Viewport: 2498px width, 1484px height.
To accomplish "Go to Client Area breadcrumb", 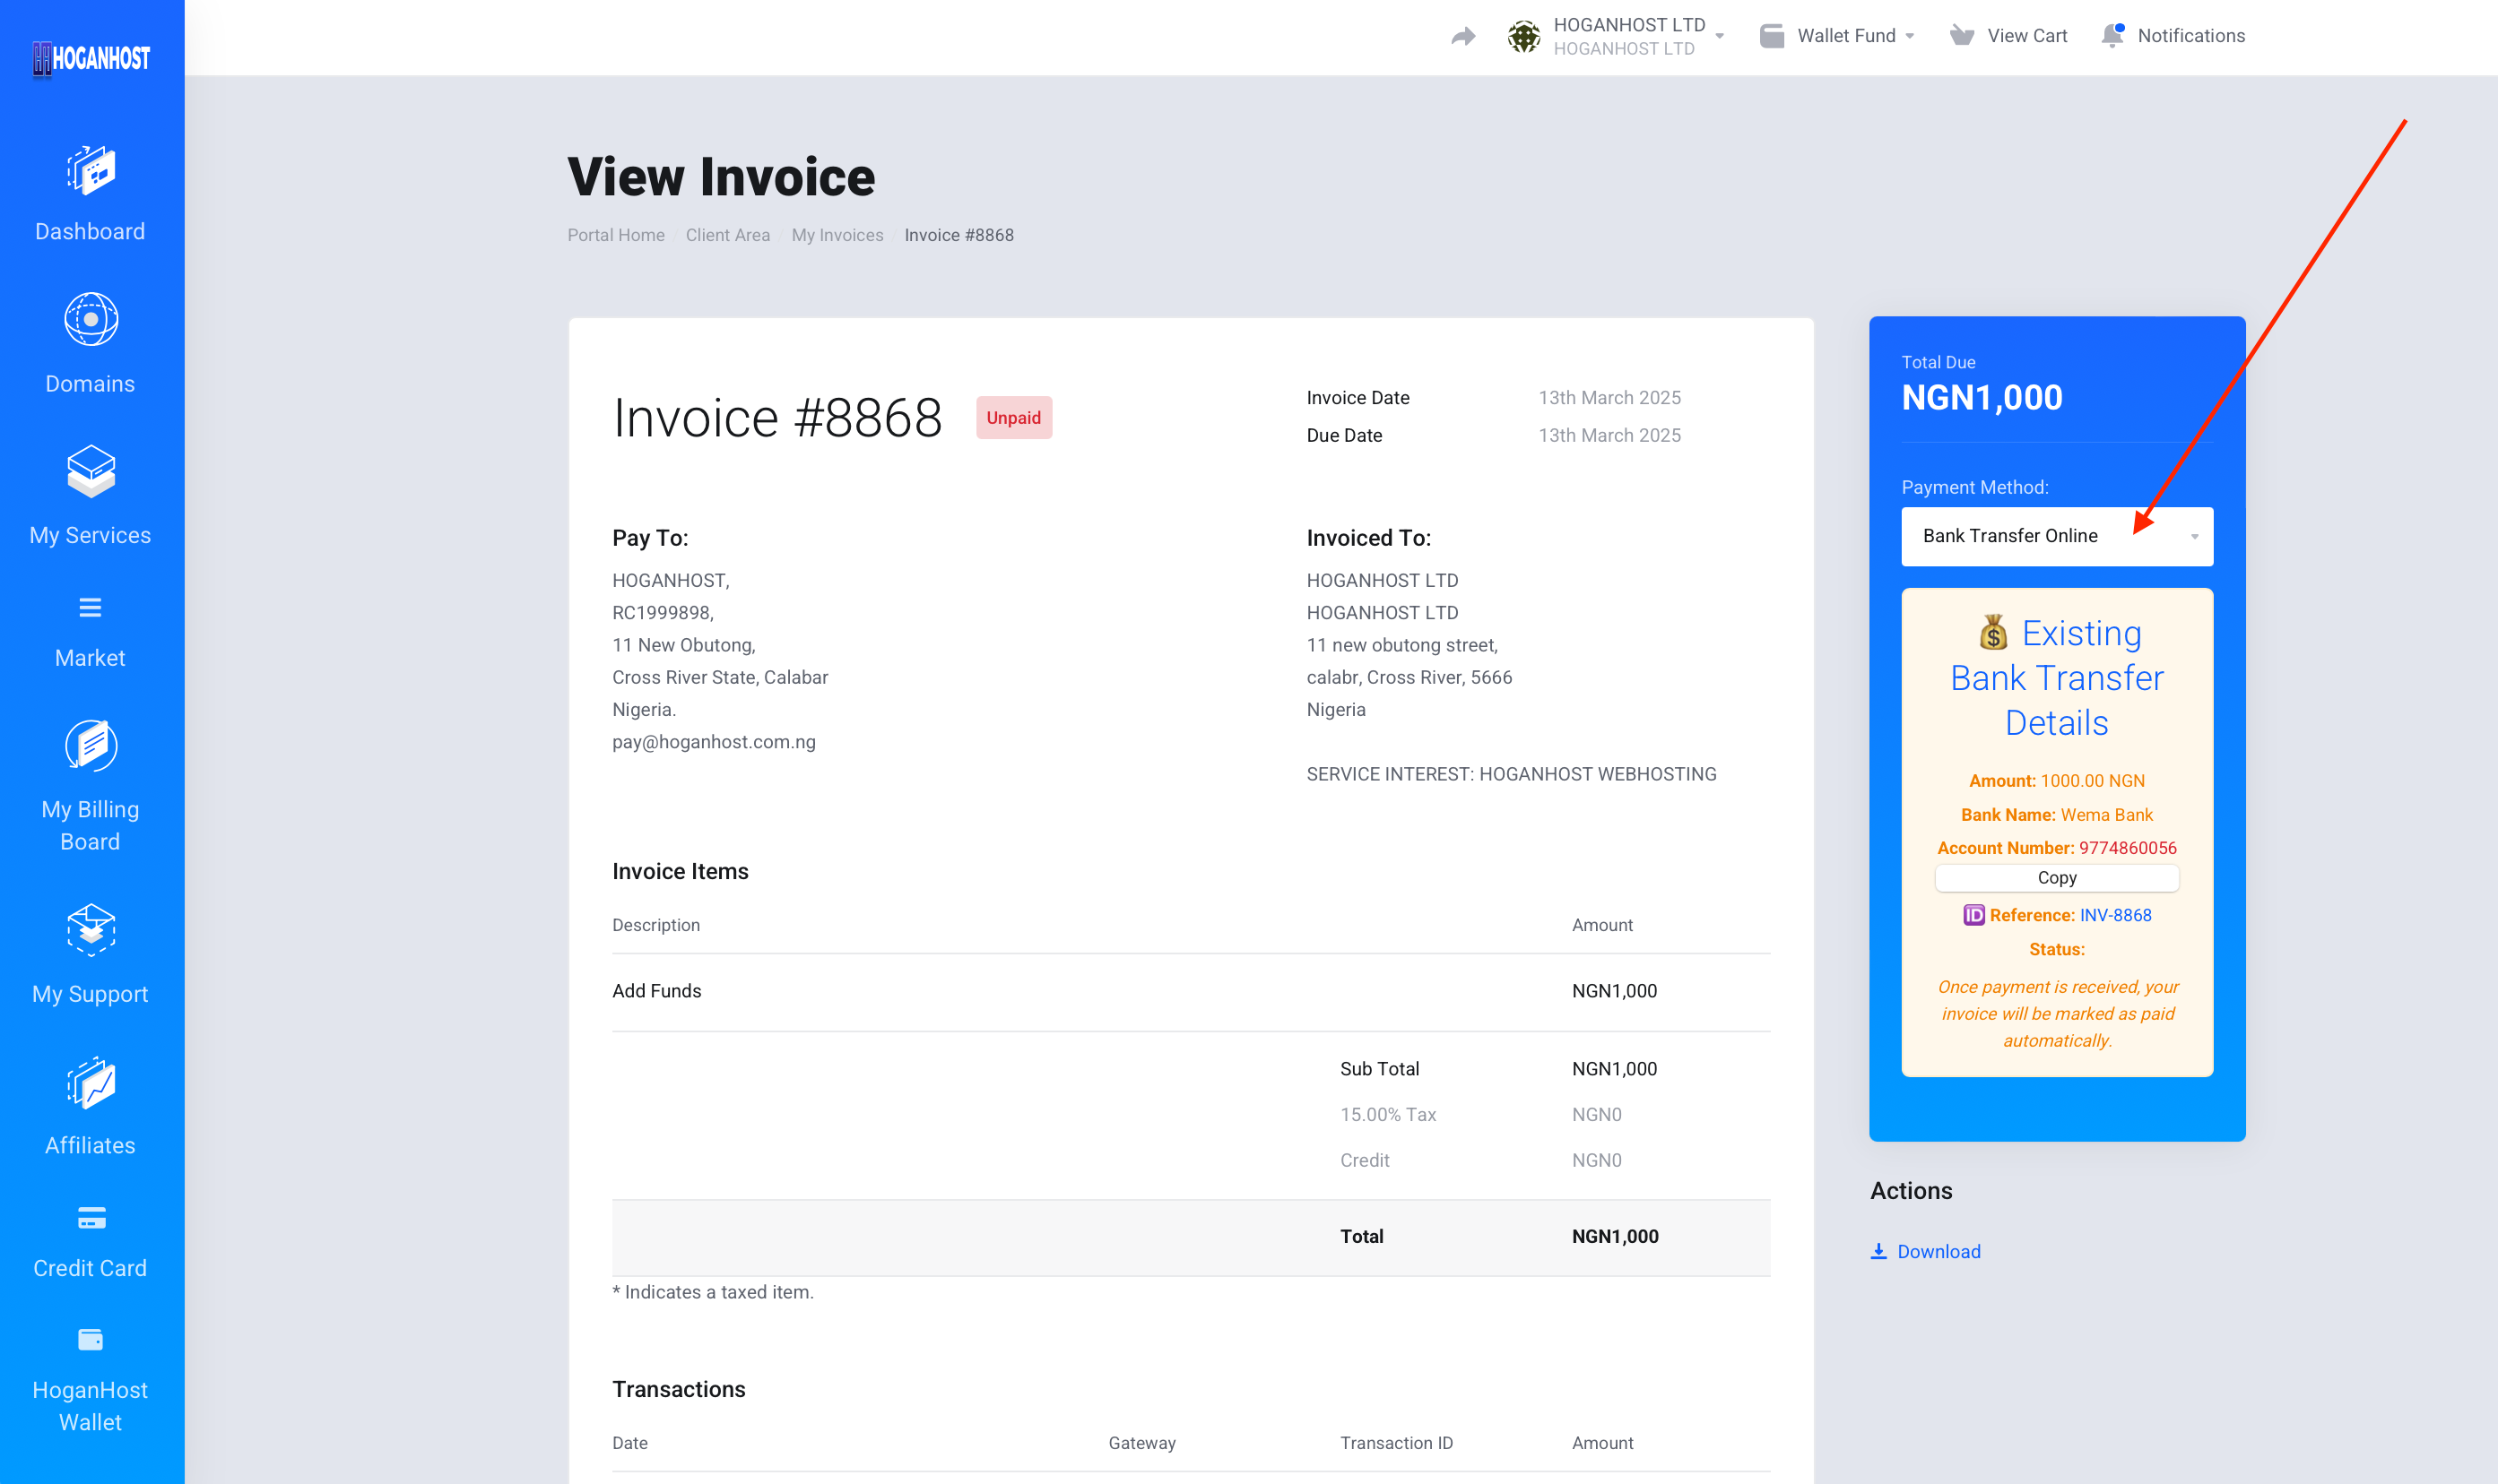I will (727, 235).
